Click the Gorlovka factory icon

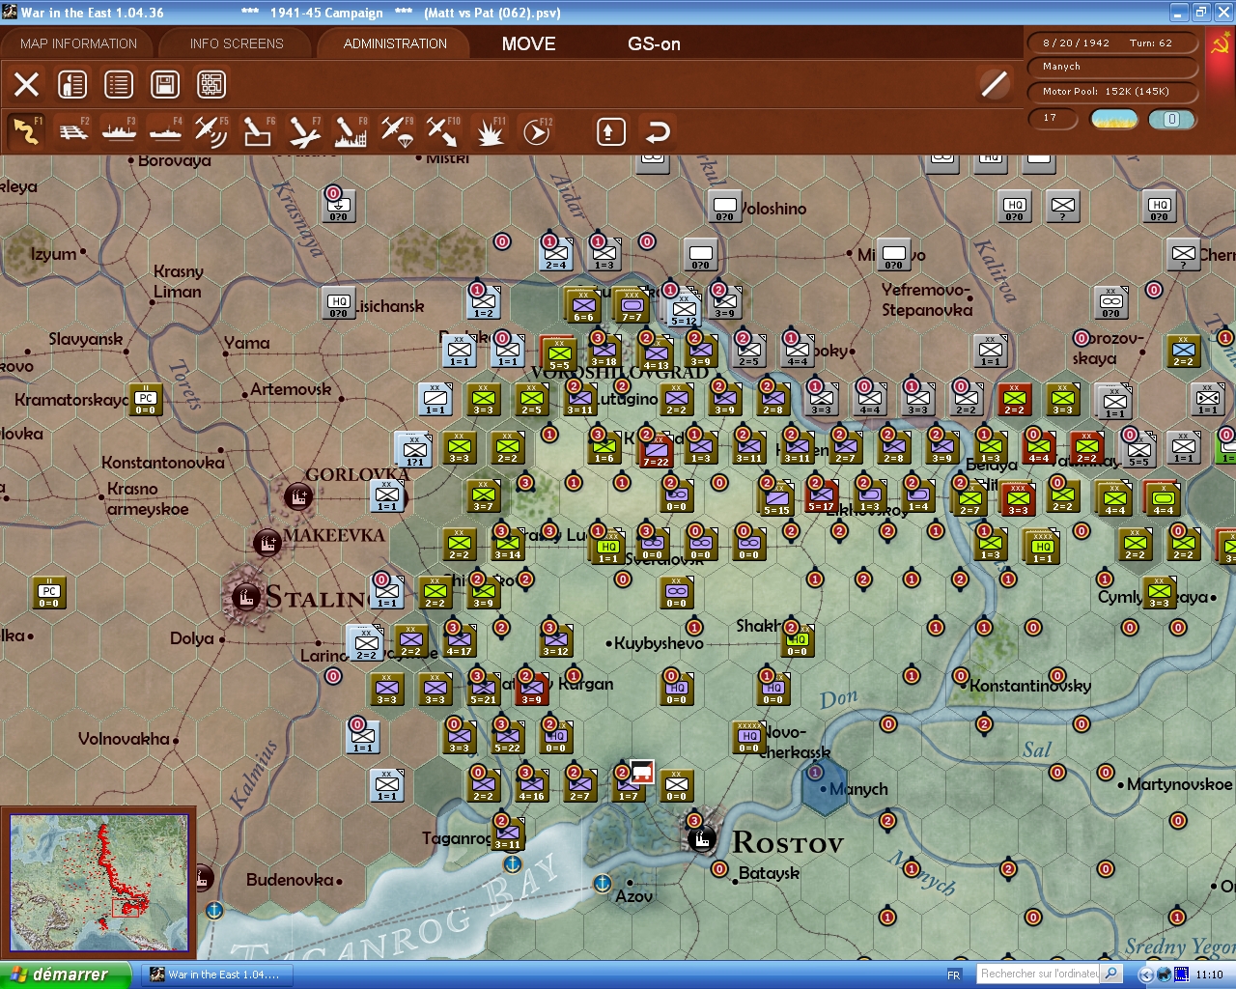[299, 497]
